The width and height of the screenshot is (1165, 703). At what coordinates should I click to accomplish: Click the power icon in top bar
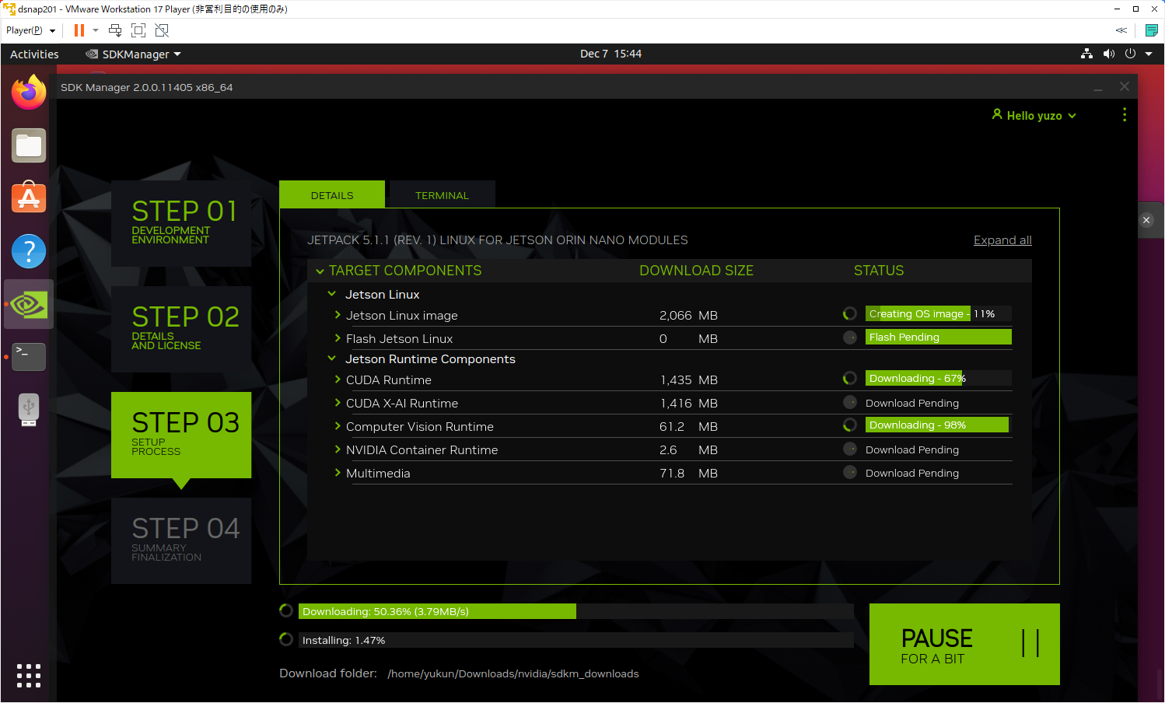1130,54
